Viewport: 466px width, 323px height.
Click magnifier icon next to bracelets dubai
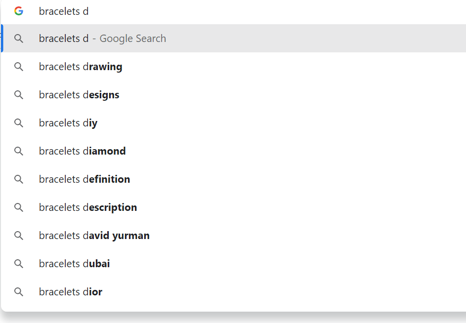pyautogui.click(x=19, y=264)
